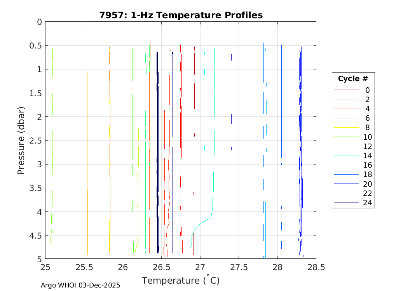Click the y-axis tick label '2.5'
408x291 pixels.
[34, 140]
